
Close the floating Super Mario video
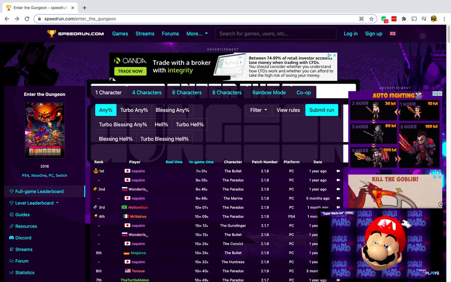441,204
